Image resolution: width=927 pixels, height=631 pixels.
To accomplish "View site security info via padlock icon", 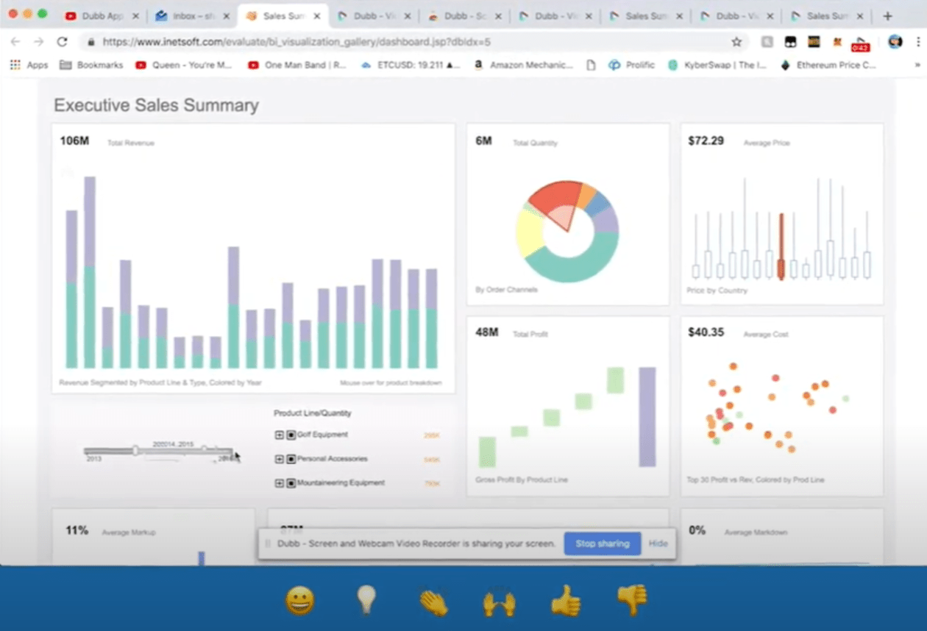I will tap(91, 42).
